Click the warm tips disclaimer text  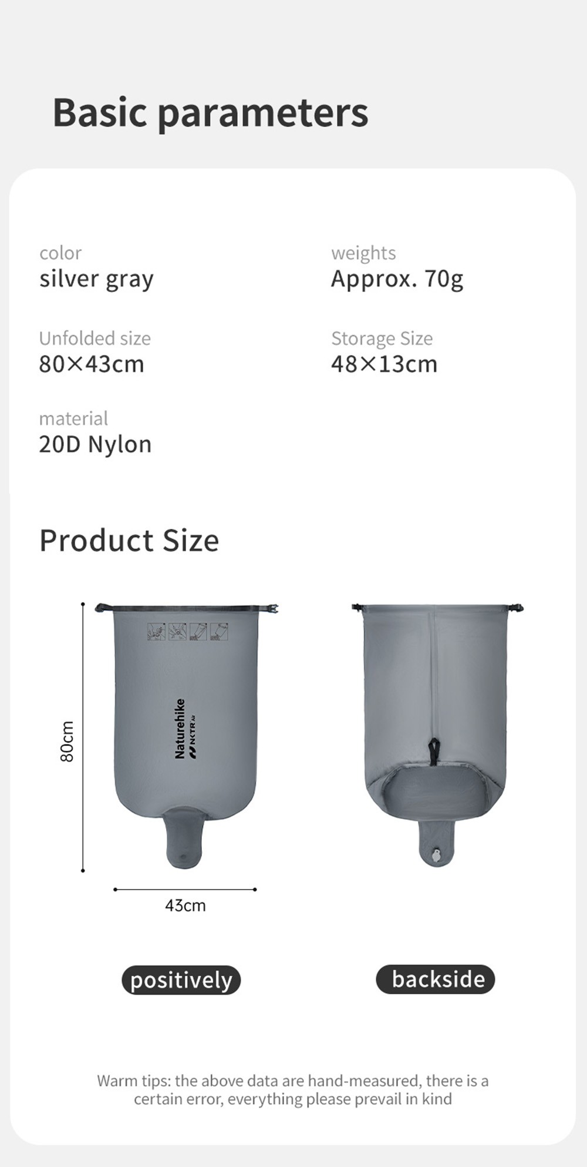click(293, 1089)
